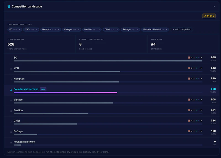Click the orange square icon in YPO row
Screen dimensions: 221x158
(x=189, y=68)
